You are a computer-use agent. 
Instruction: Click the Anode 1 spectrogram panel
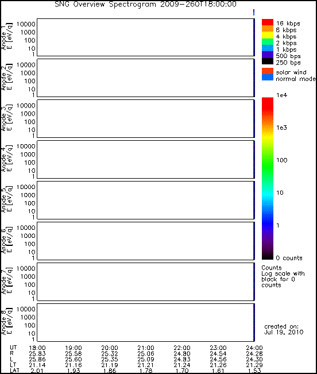pyautogui.click(x=146, y=37)
